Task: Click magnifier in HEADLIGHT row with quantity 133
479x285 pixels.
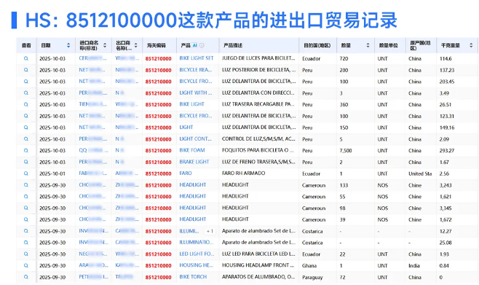Action: click(26, 185)
